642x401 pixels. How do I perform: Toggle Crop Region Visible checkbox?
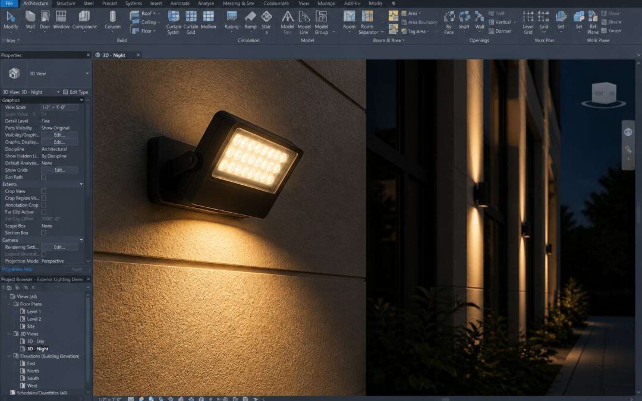pyautogui.click(x=44, y=198)
